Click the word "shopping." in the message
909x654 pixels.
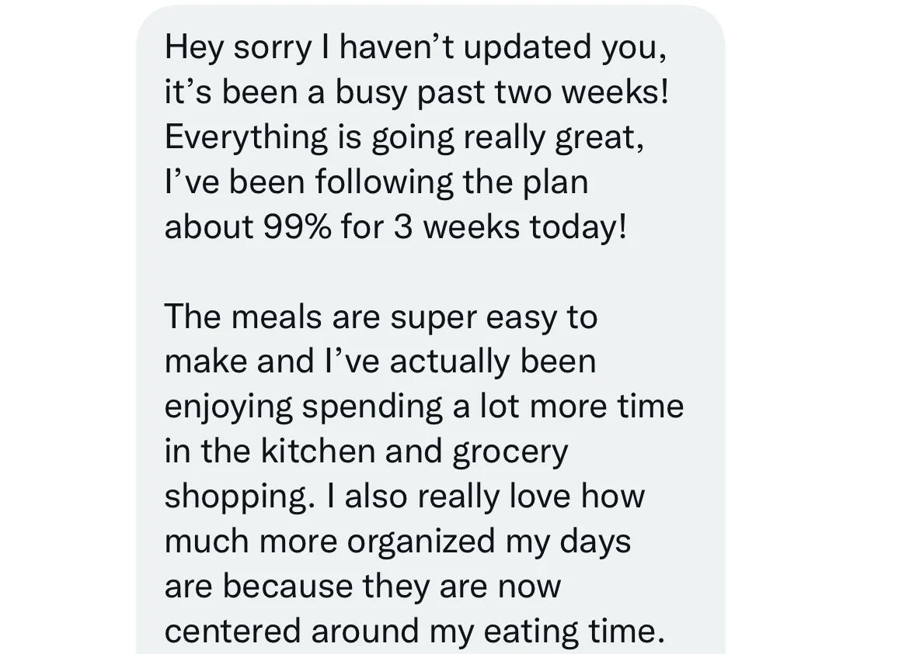point(235,497)
